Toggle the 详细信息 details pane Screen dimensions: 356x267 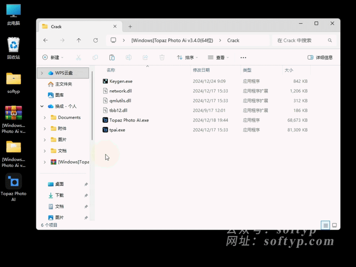[x=320, y=57]
